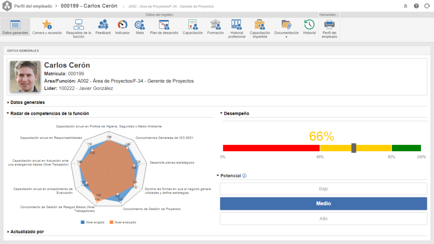Open the Indicador gauge icon
The width and height of the screenshot is (434, 244).
click(x=122, y=25)
